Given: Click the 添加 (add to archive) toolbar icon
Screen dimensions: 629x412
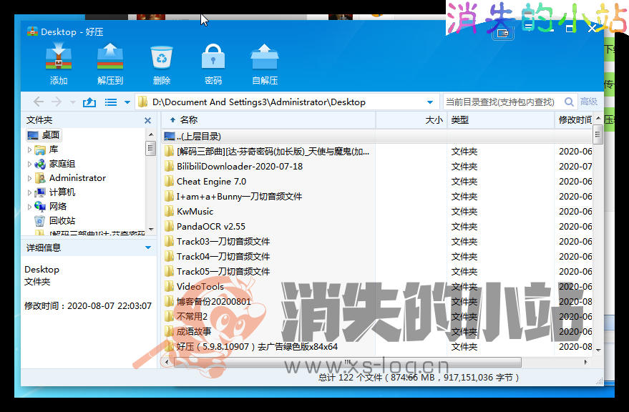Looking at the screenshot, I should tap(59, 57).
